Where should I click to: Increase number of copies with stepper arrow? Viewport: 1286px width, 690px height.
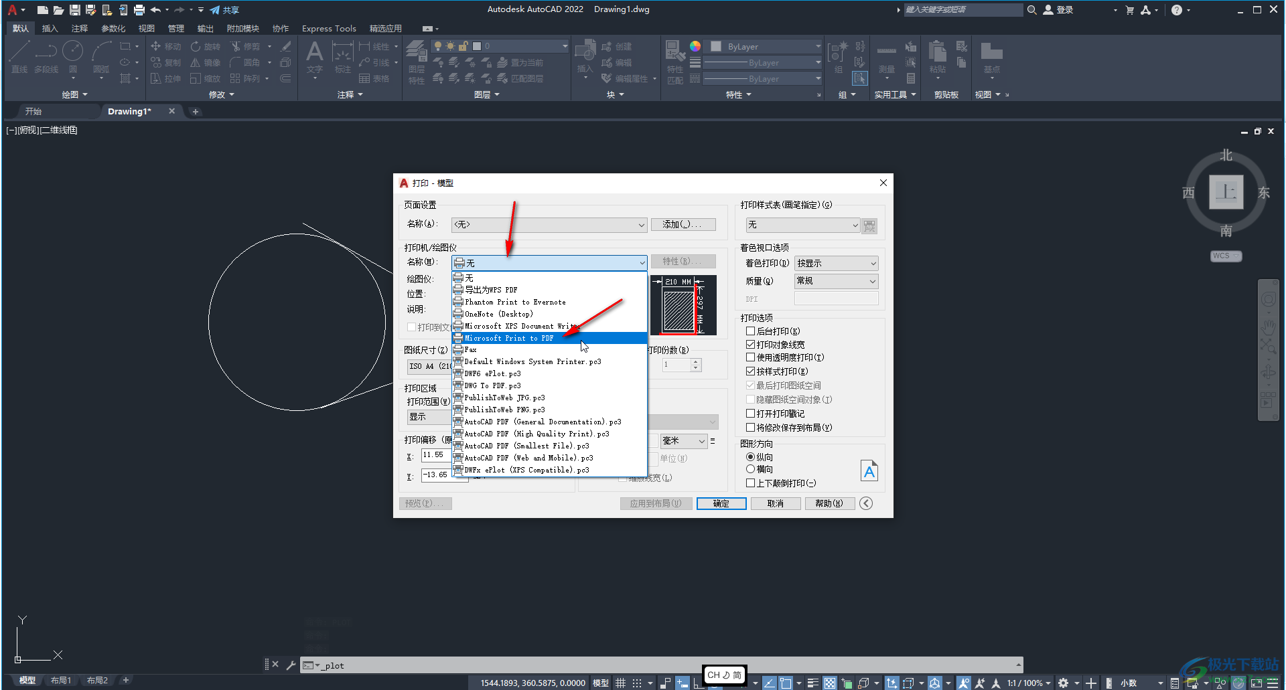point(696,362)
